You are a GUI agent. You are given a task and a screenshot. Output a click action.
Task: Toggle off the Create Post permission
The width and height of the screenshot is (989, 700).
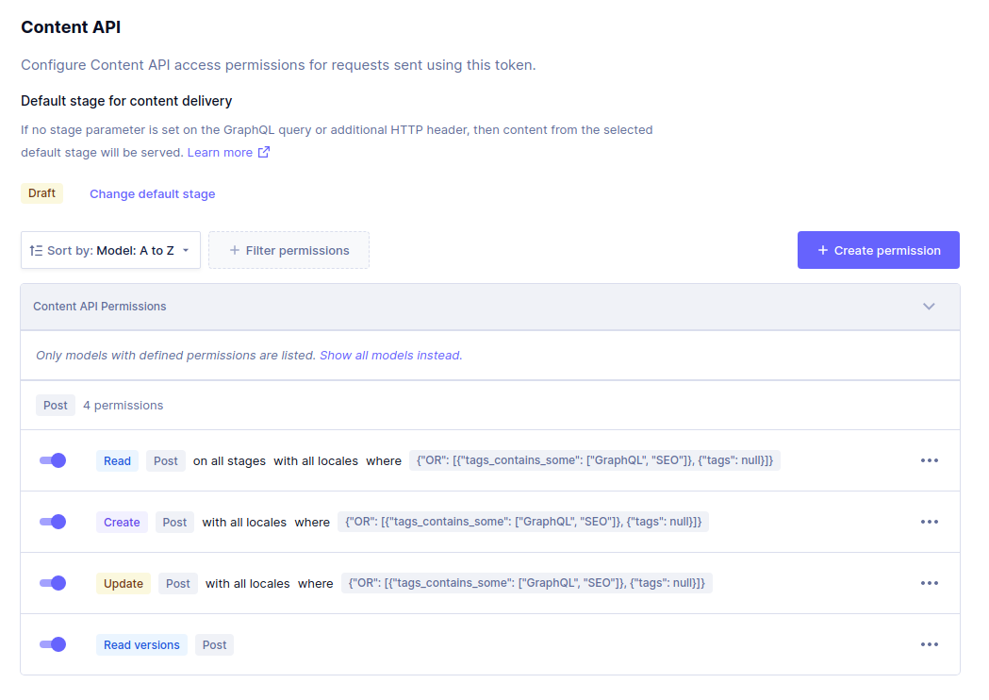(x=53, y=522)
